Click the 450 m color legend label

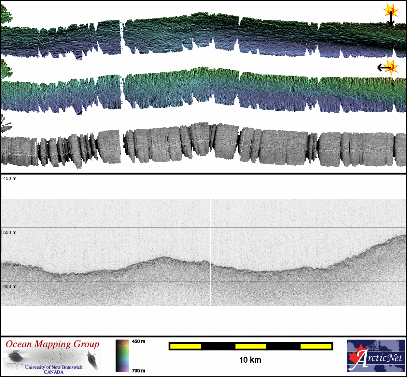[x=138, y=342]
